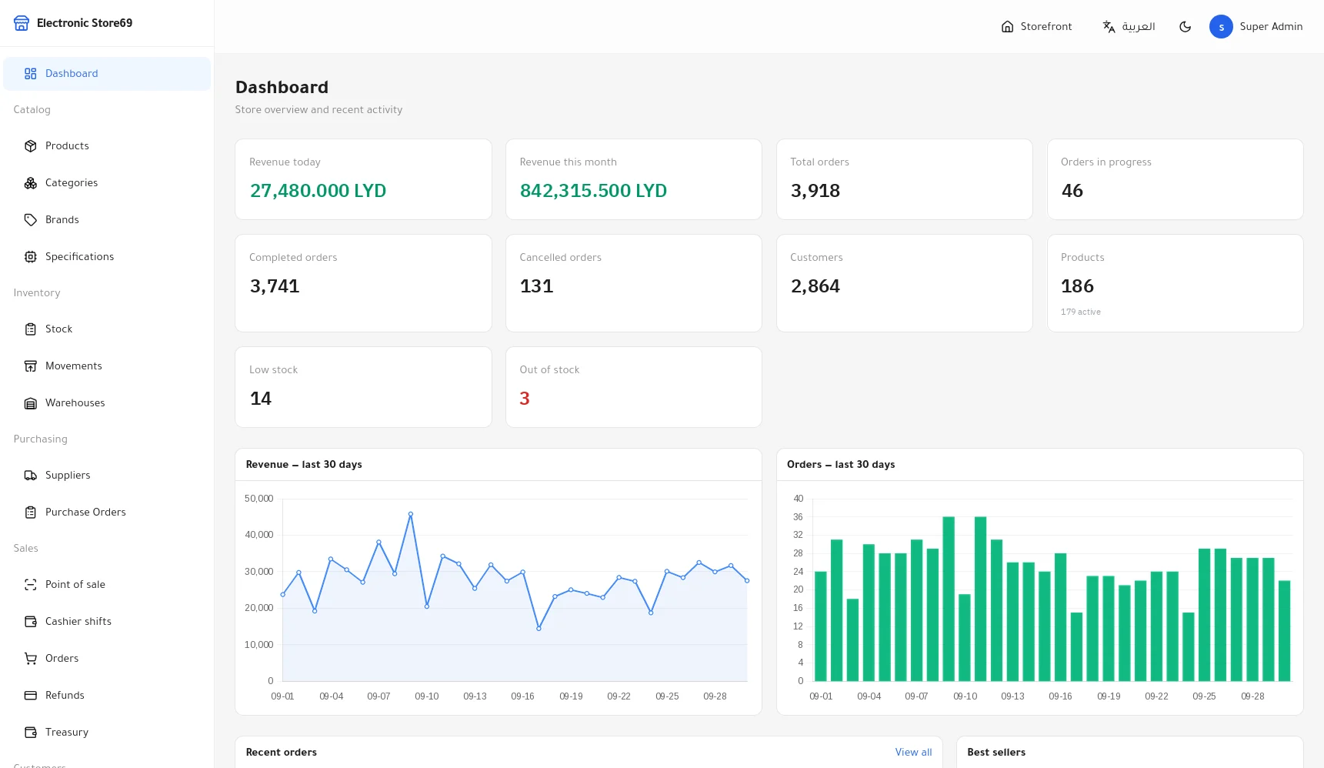
Task: Click the "179 active" text
Action: click(1080, 312)
